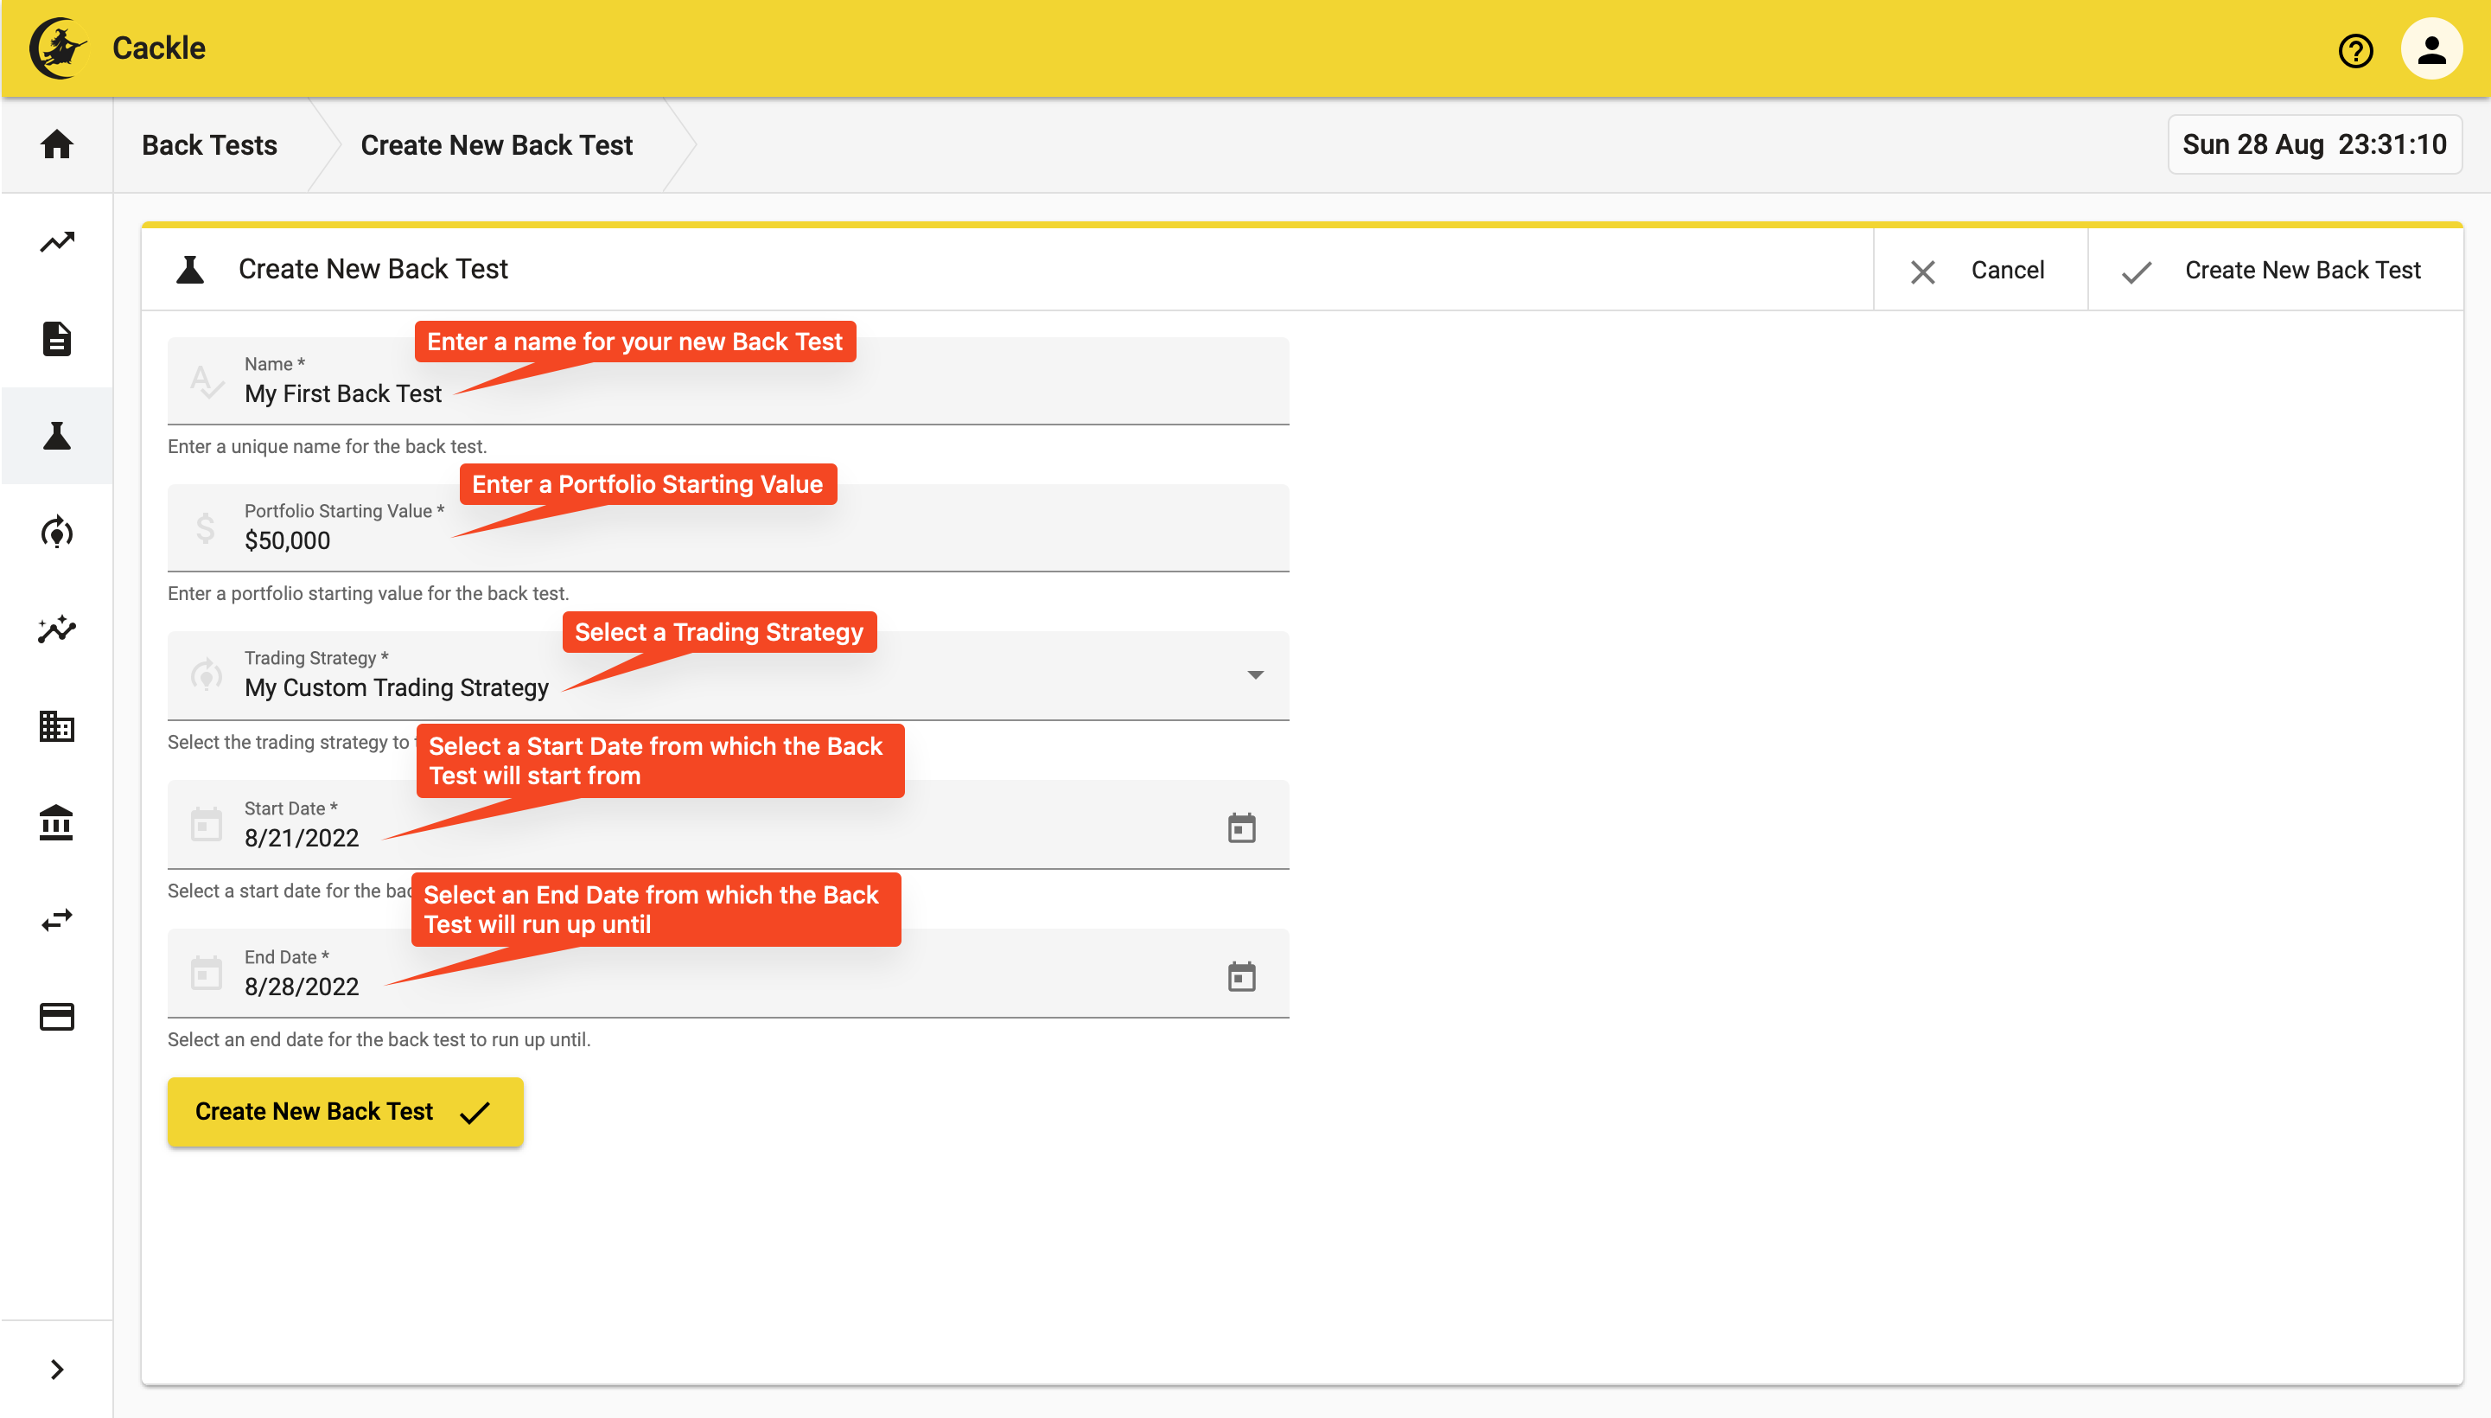Click 'Enter a unique name for the back test.'
2491x1418 pixels.
coord(327,447)
